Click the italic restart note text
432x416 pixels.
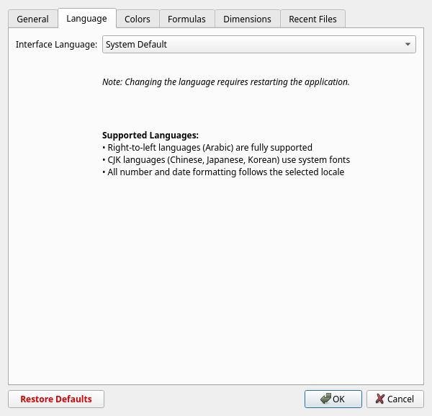(x=225, y=82)
